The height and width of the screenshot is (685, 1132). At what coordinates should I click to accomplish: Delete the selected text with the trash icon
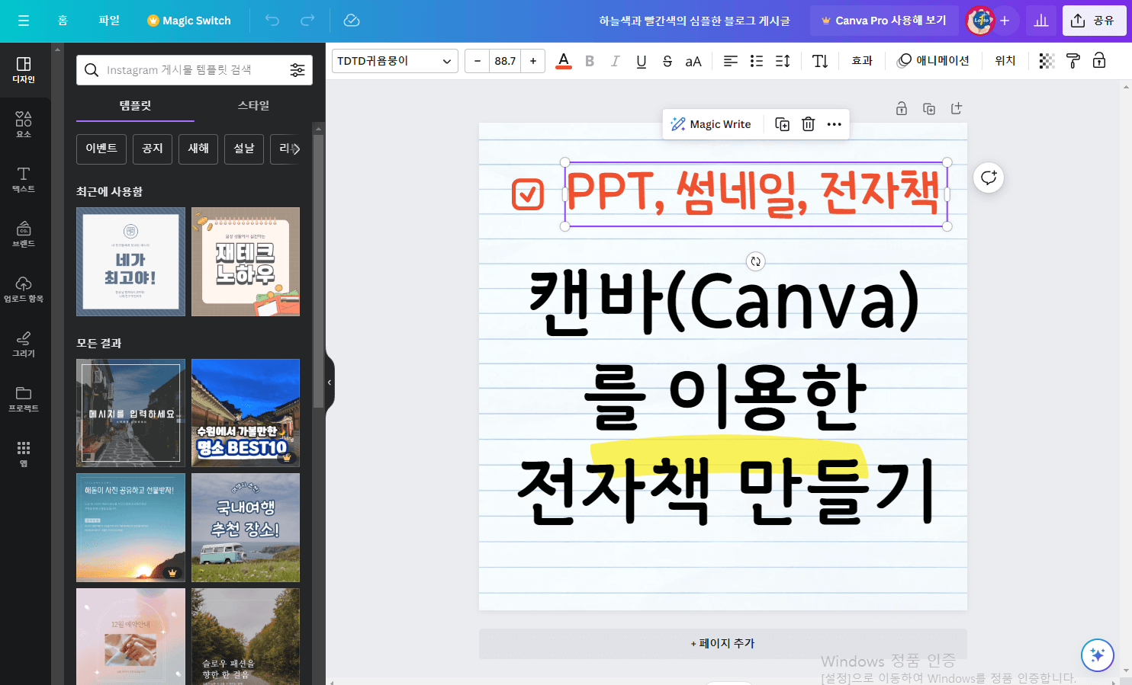(808, 123)
